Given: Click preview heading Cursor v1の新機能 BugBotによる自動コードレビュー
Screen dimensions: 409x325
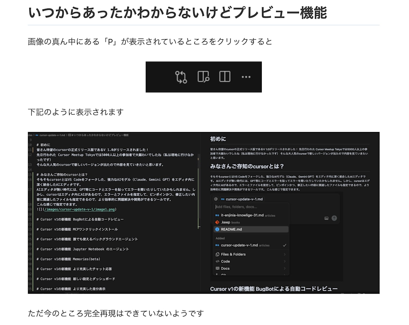Looking at the screenshot, I should click(274, 289).
